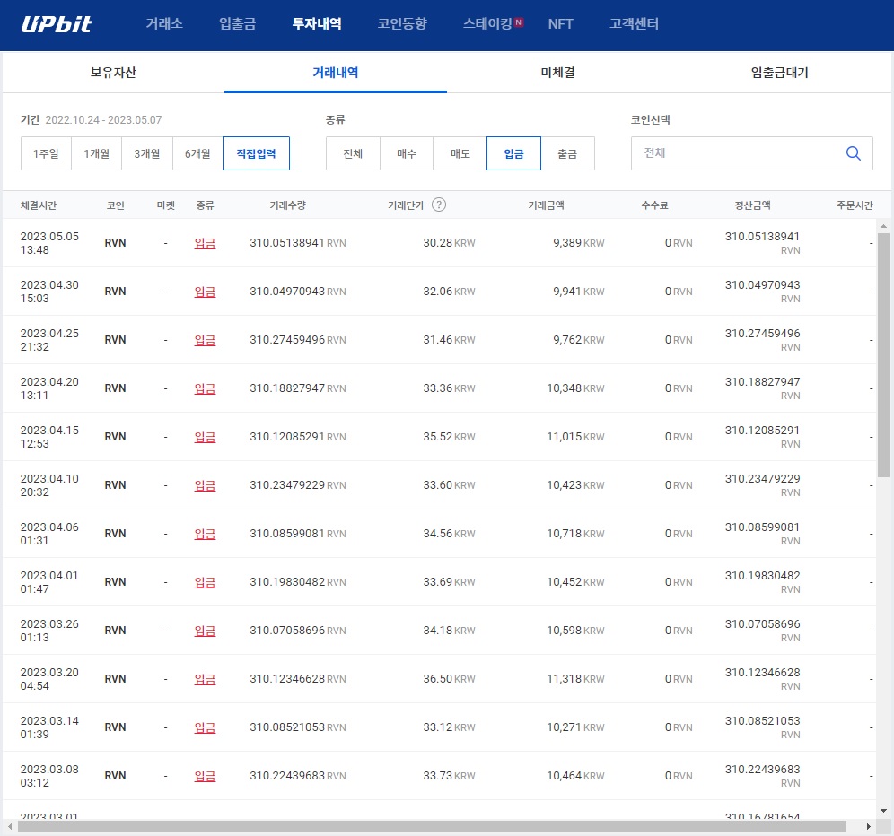Filter type by 매도
Screen dimensions: 894x836
tap(460, 153)
